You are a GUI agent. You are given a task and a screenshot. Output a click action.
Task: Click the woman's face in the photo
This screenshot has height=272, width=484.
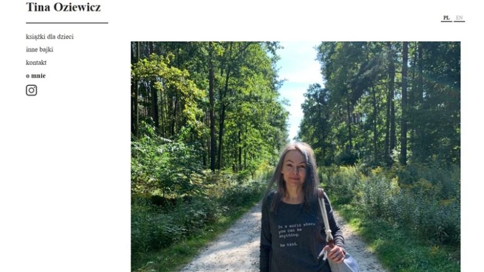point(293,169)
